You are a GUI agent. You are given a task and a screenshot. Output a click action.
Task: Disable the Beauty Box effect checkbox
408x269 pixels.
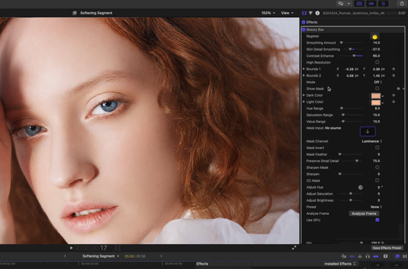(303, 30)
